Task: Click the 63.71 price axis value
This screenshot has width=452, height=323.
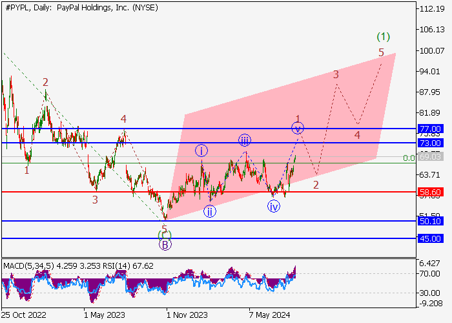Action: 430,175
